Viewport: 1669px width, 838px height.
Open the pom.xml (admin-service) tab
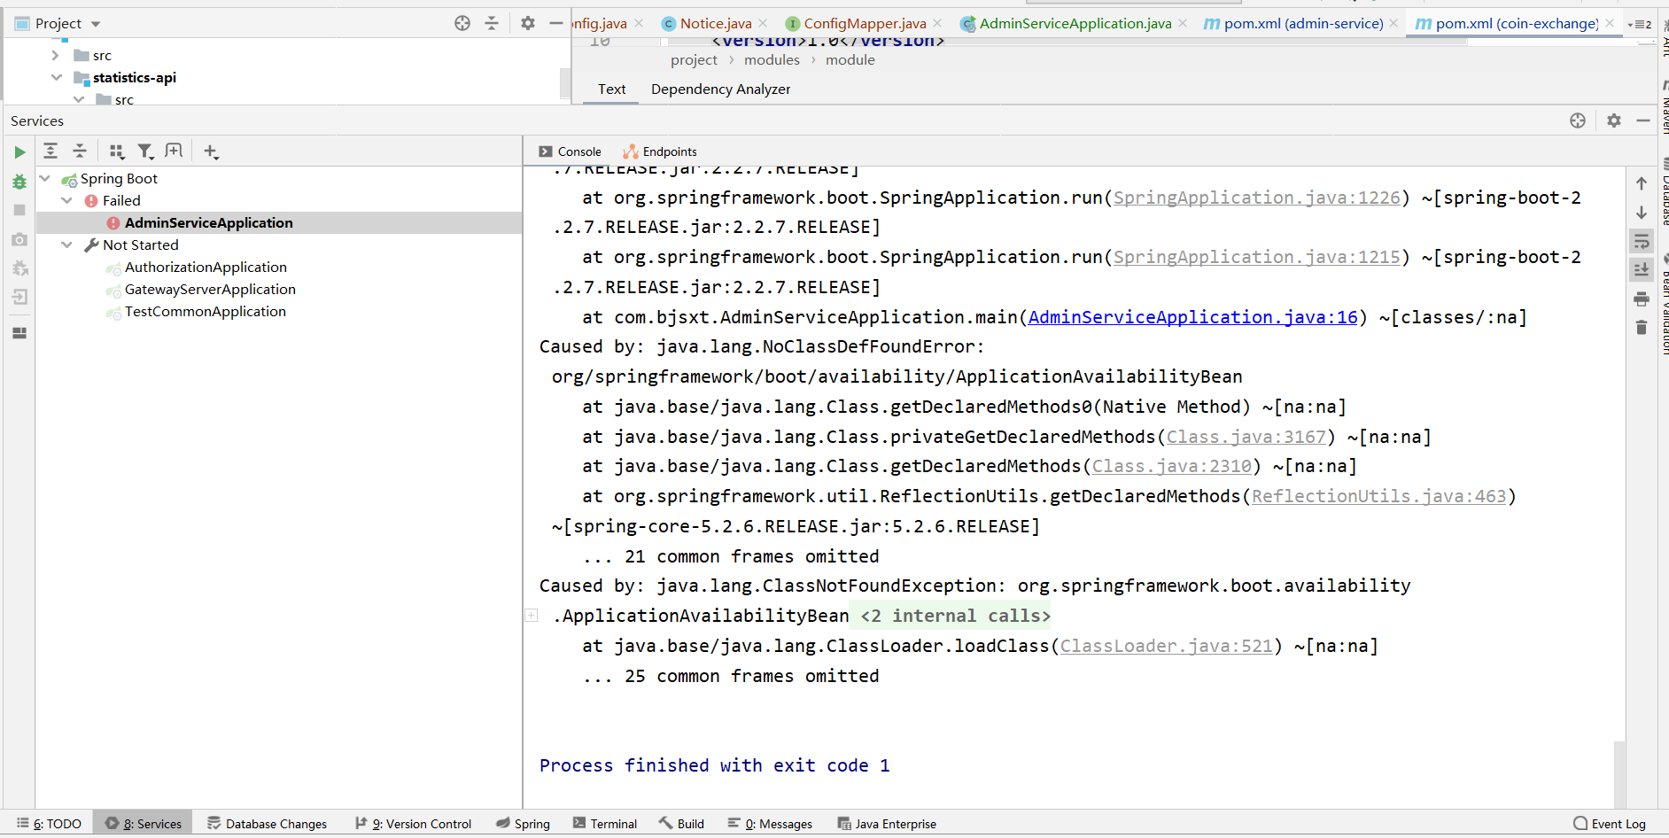point(1294,23)
